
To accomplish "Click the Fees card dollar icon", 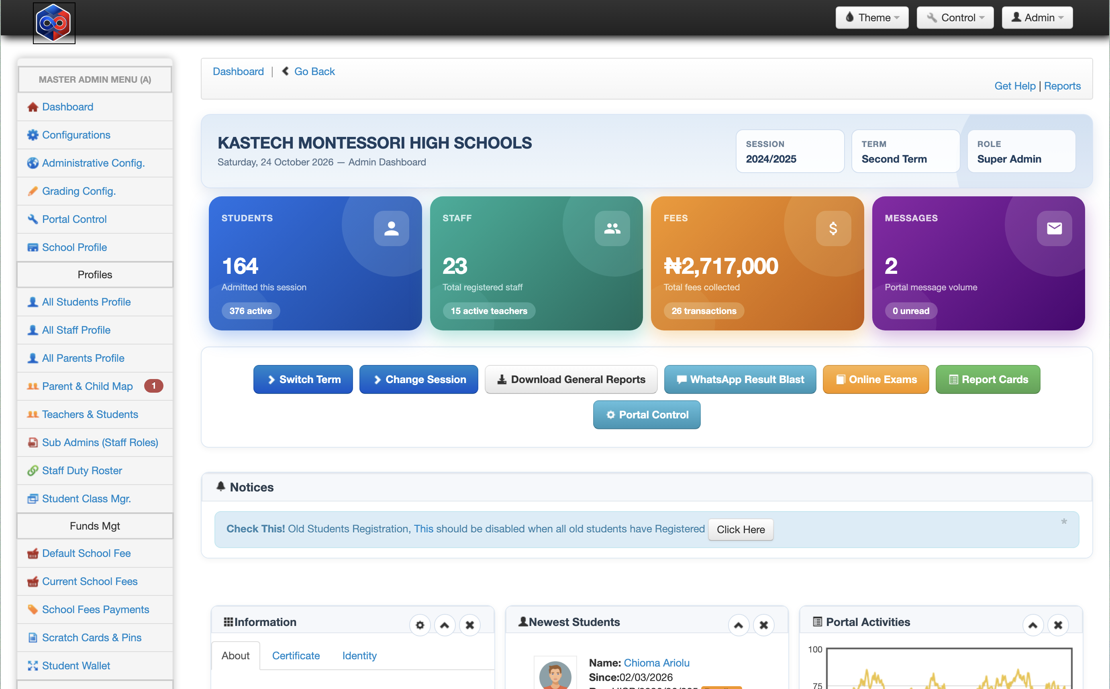I will (x=833, y=228).
